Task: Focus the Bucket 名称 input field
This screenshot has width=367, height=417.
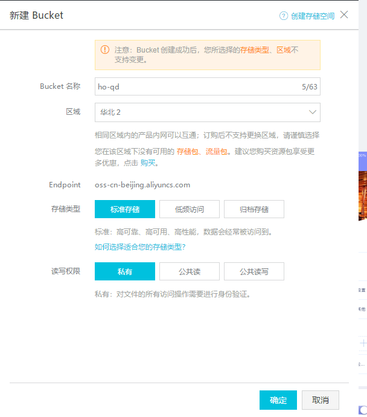Action: click(208, 86)
